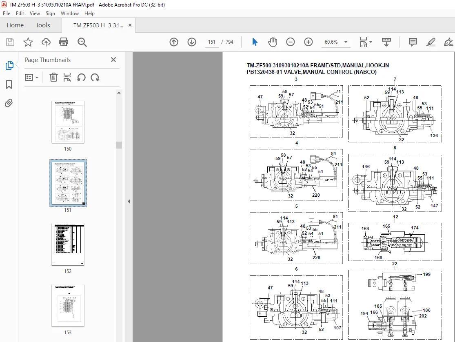455x342 pixels.
Task: Go to next page arrow
Action: (191, 42)
